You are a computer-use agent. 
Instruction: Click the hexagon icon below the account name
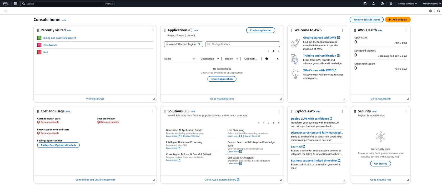(x=439, y=11)
